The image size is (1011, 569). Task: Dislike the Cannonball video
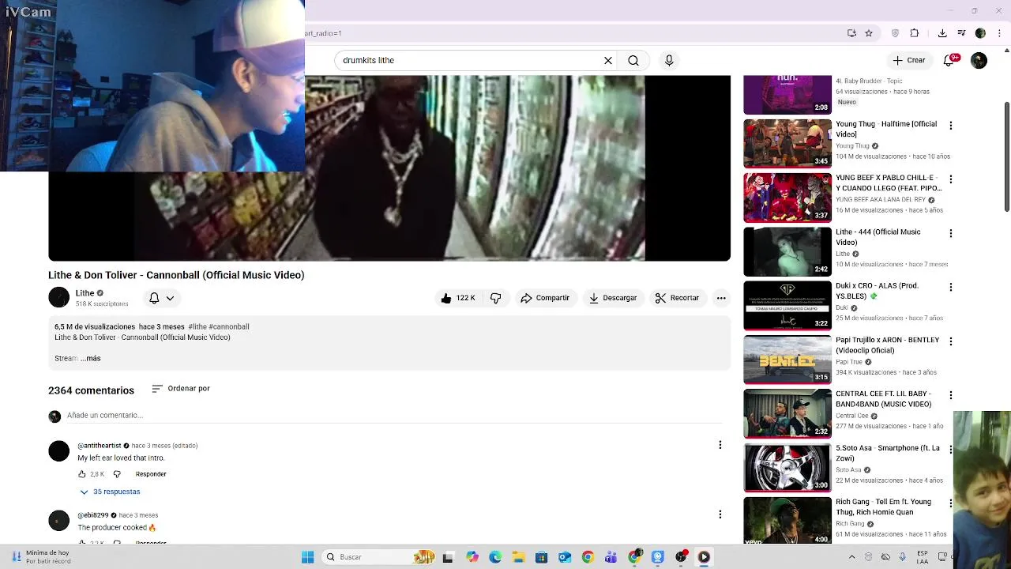495,298
